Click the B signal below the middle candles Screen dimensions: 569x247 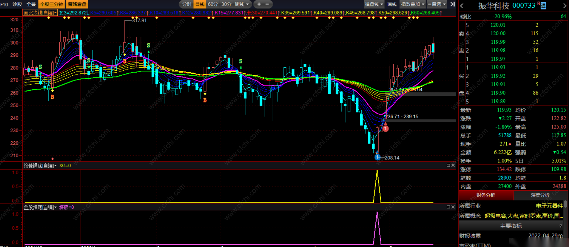[205, 100]
